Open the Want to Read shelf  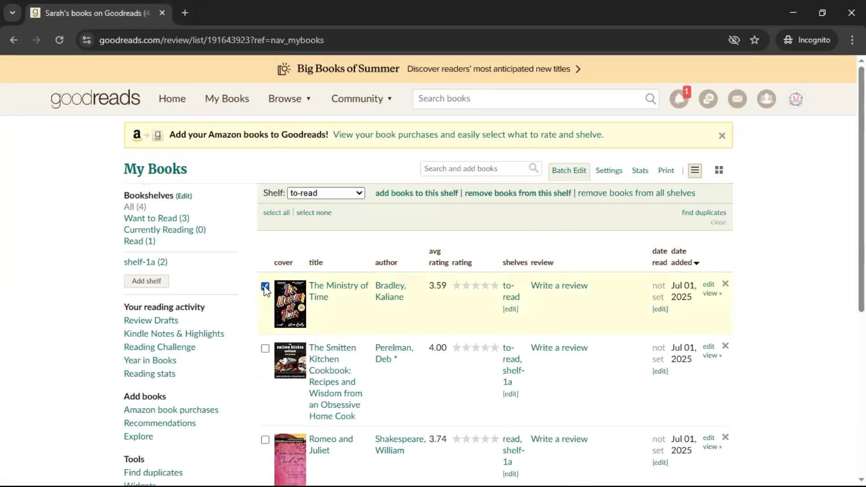coord(157,218)
